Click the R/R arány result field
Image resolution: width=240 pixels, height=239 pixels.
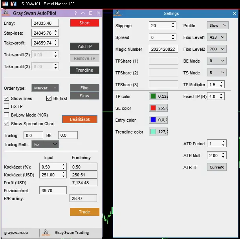[83, 198]
